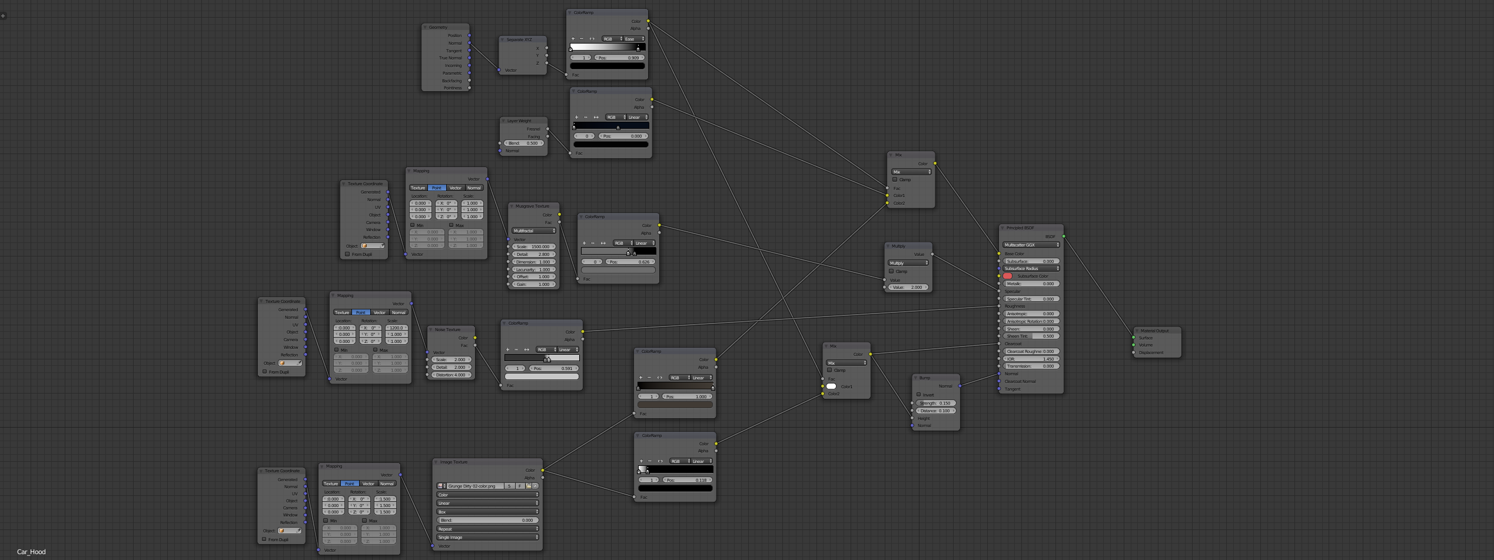Collapse the Principled BSDF node
The height and width of the screenshot is (560, 1494).
(x=1003, y=228)
